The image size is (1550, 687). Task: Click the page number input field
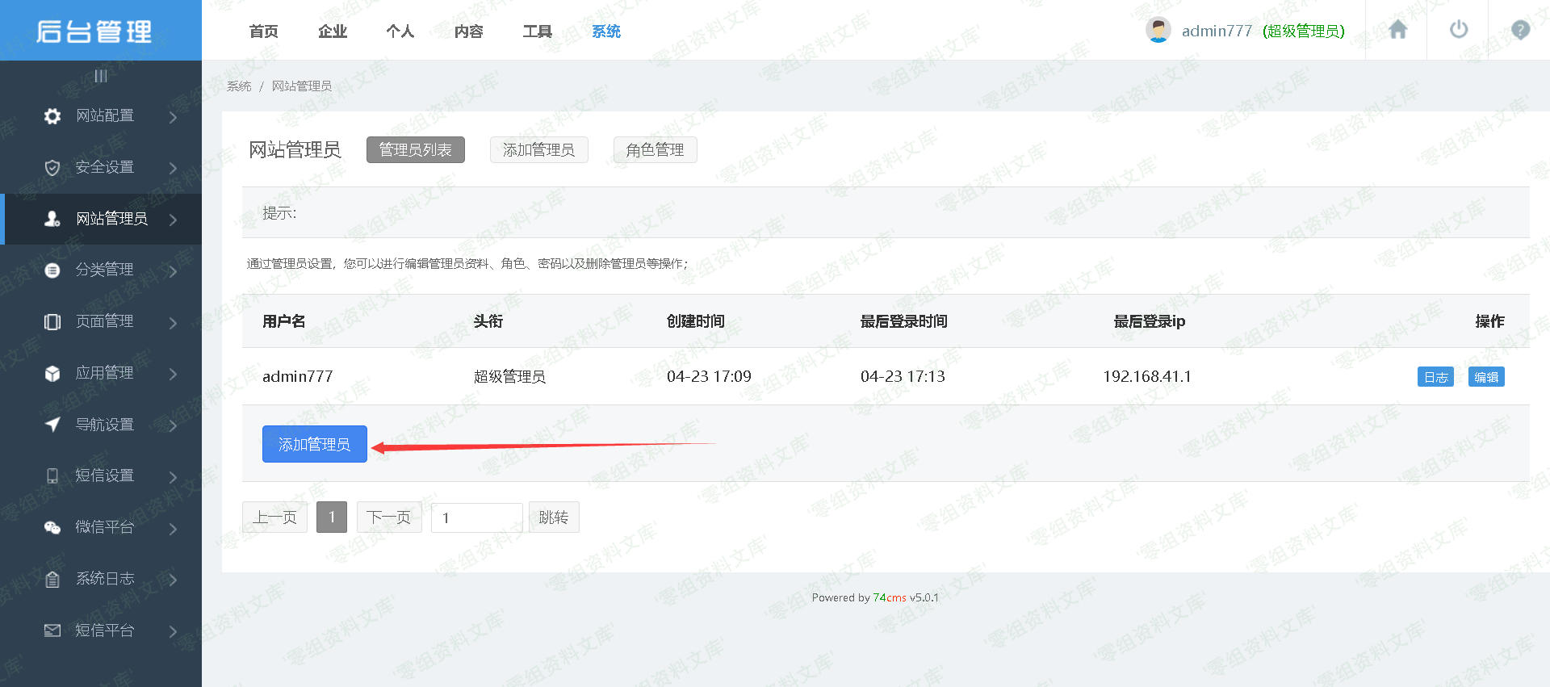(476, 517)
